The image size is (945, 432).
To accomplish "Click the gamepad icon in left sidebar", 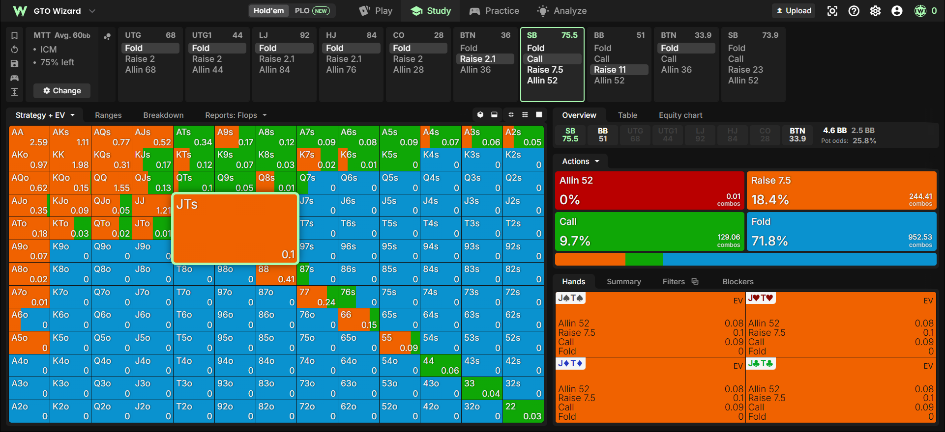I will (14, 78).
